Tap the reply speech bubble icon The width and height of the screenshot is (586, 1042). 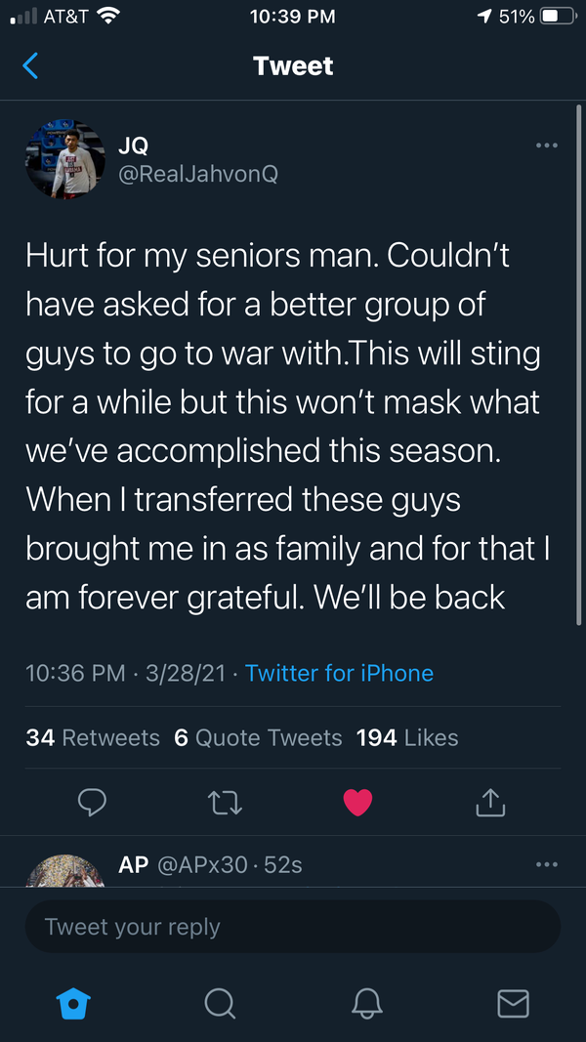92,802
